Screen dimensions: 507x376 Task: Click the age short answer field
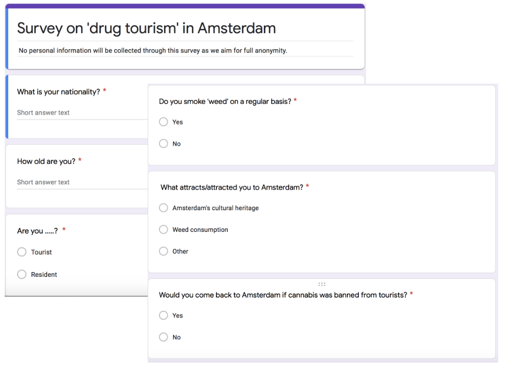[x=77, y=182]
